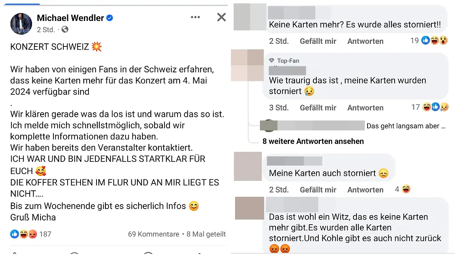Like the 'Keine Karten mehr?' comment
The width and height of the screenshot is (458, 257).
[318, 41]
